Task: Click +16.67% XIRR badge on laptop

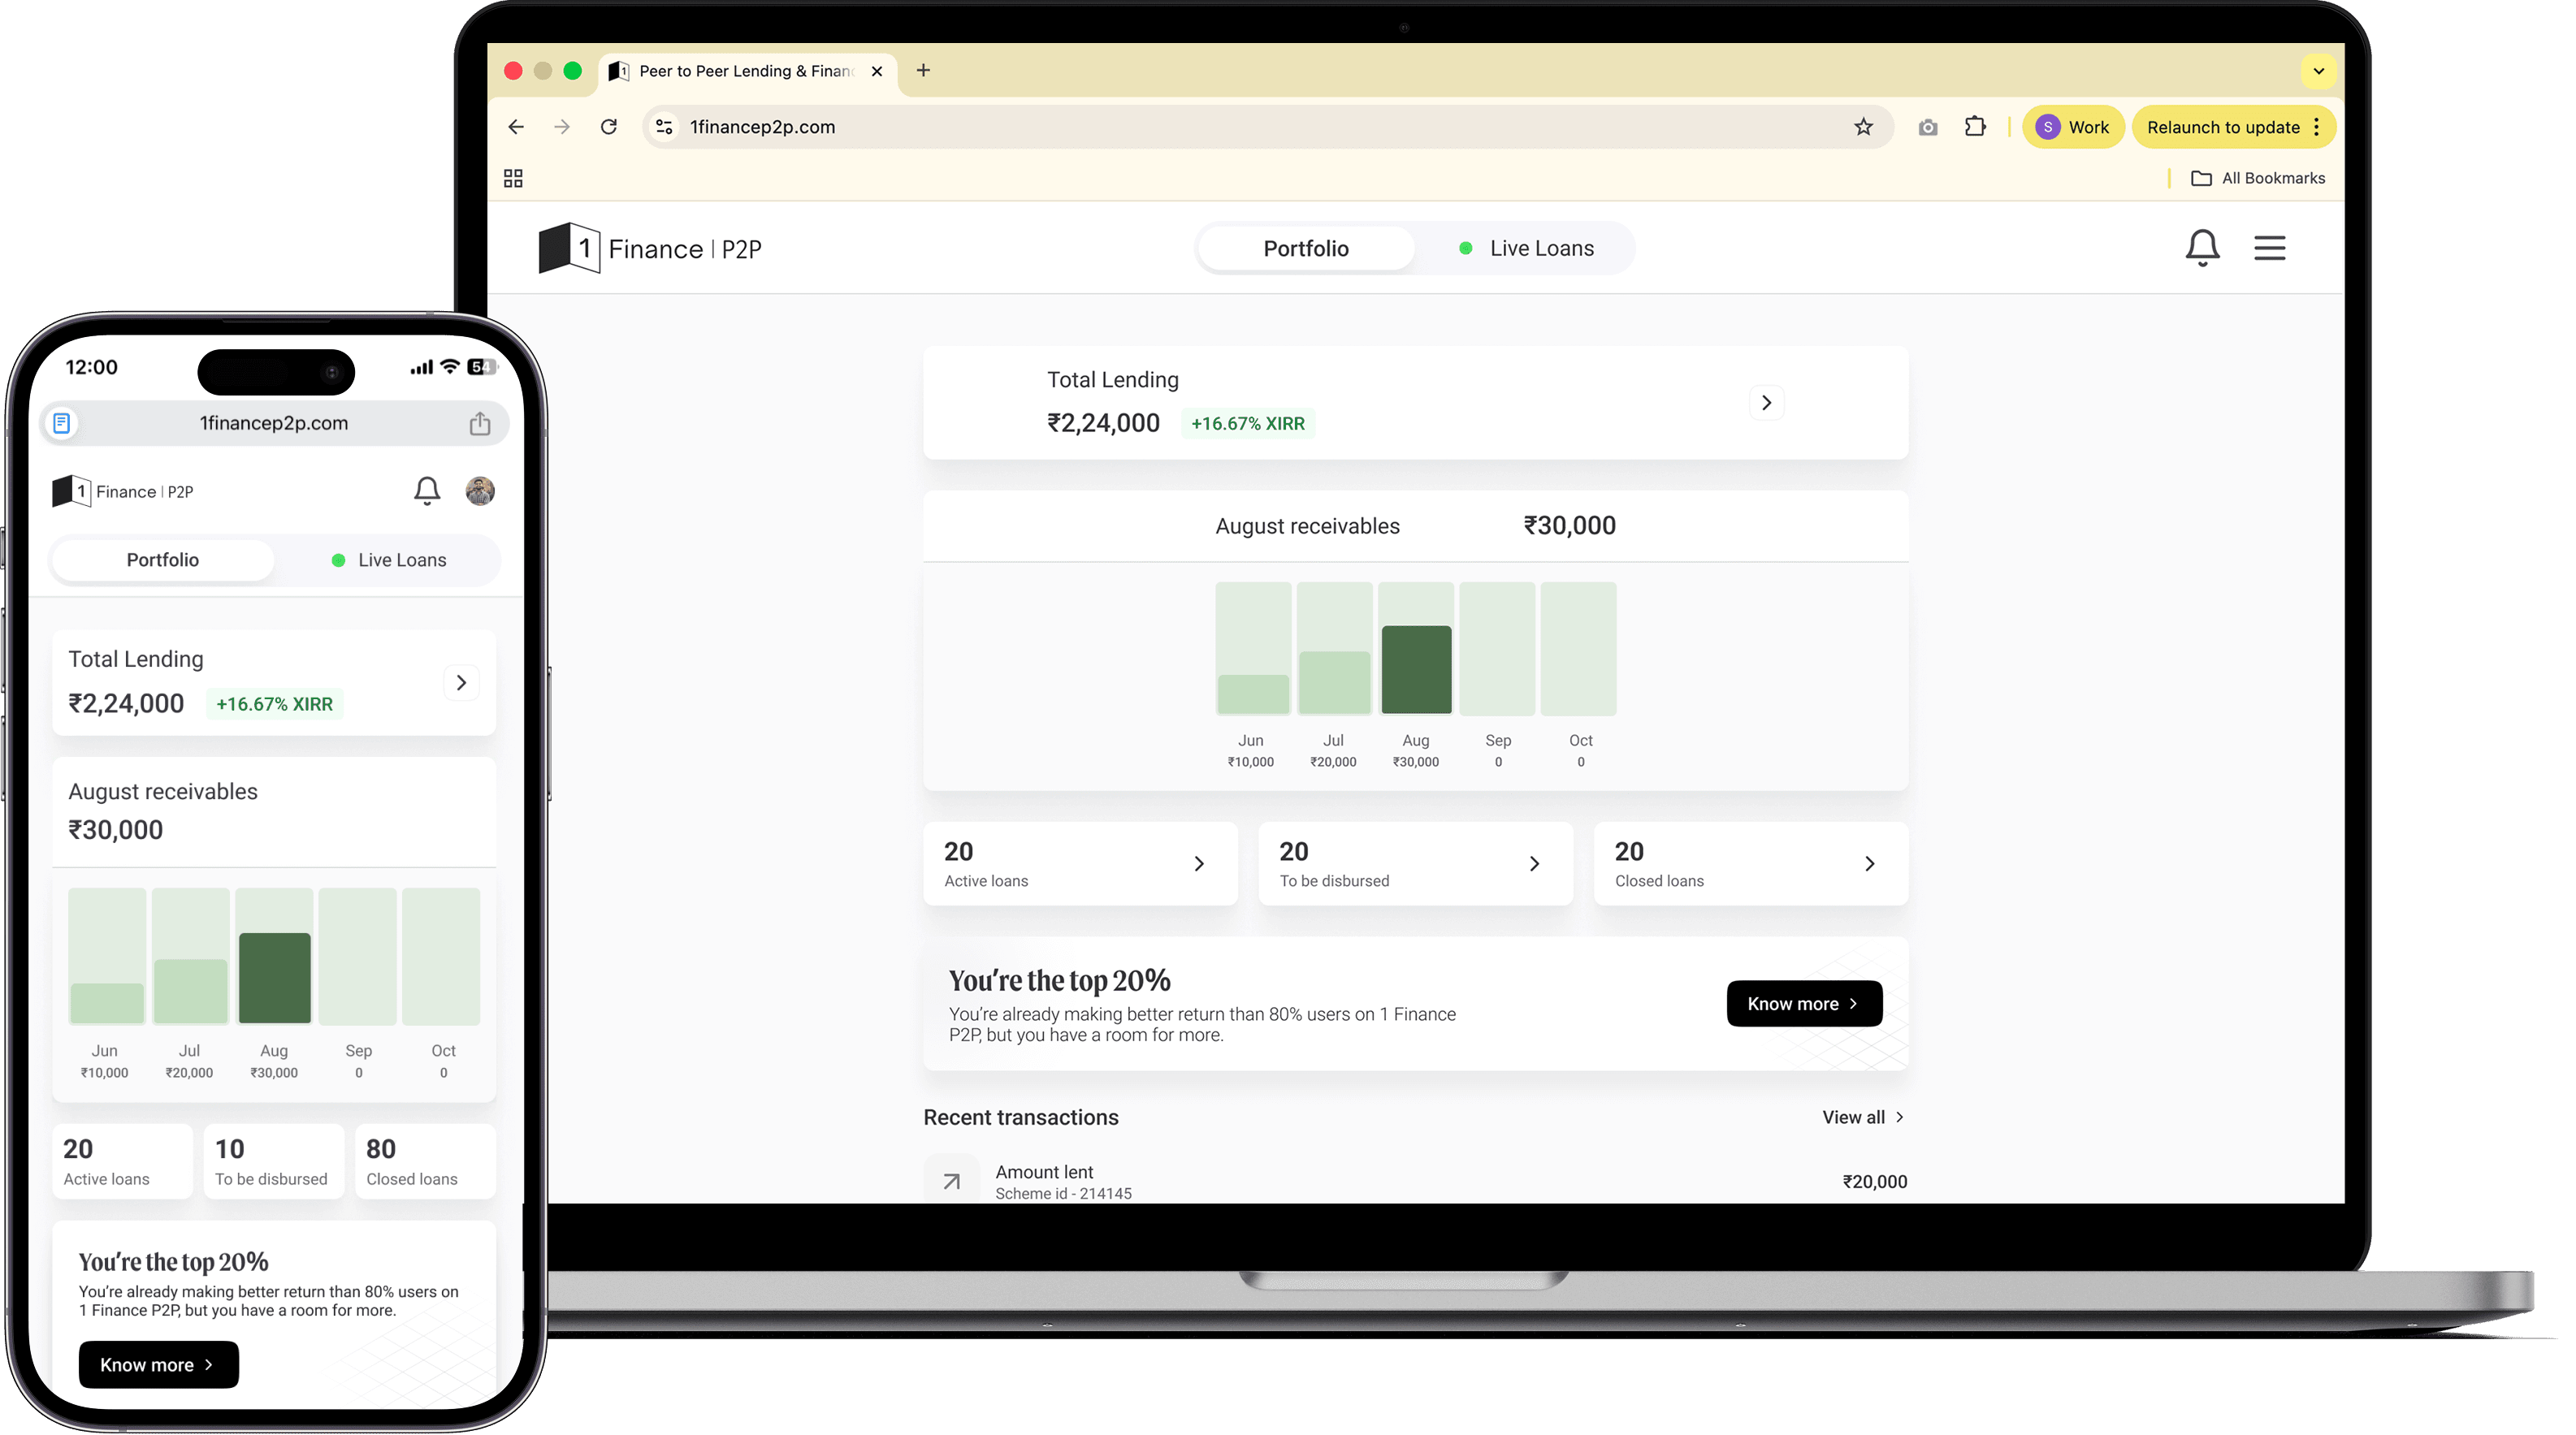Action: (x=1247, y=423)
